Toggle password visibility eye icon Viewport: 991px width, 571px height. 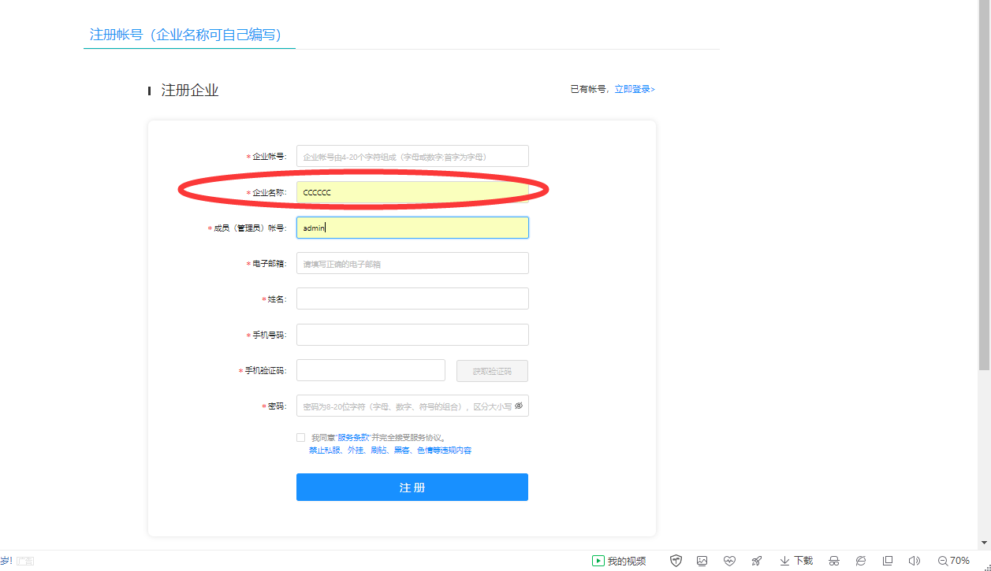coord(519,406)
